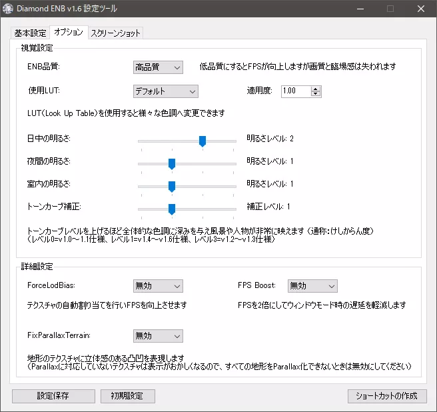Image resolution: width=437 pixels, height=412 pixels.
Task: Click the 初期設定 reset button
Action: tap(127, 396)
